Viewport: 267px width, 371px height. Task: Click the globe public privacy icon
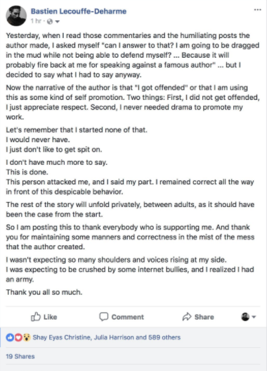pyautogui.click(x=50, y=22)
